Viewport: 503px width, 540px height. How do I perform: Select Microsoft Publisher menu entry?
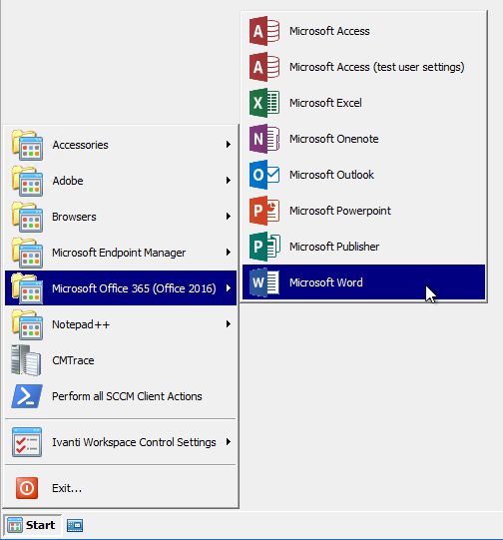pyautogui.click(x=363, y=247)
